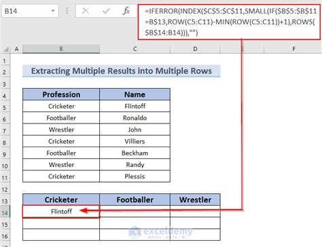Screen dimensions: 322x247
Task: Select 'Footballer' header cell in row 13
Action: 135,199
